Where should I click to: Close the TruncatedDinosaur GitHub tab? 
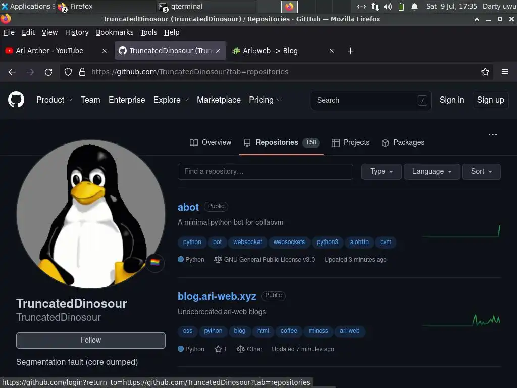(218, 51)
